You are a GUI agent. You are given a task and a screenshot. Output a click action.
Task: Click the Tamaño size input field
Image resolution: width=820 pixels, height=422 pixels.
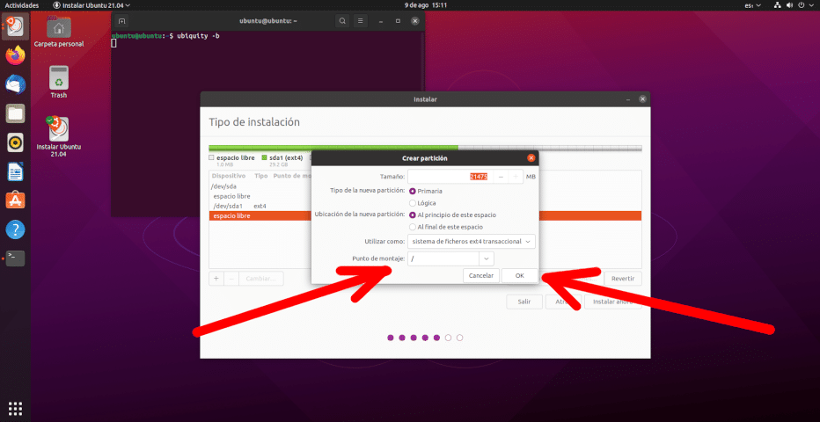pos(450,177)
